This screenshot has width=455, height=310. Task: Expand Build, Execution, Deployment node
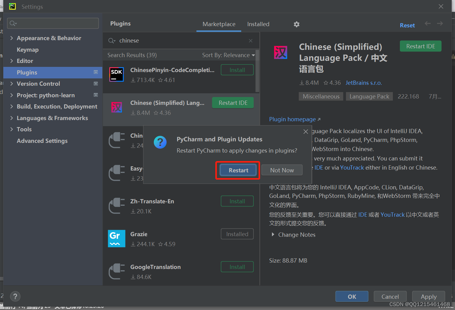point(12,106)
